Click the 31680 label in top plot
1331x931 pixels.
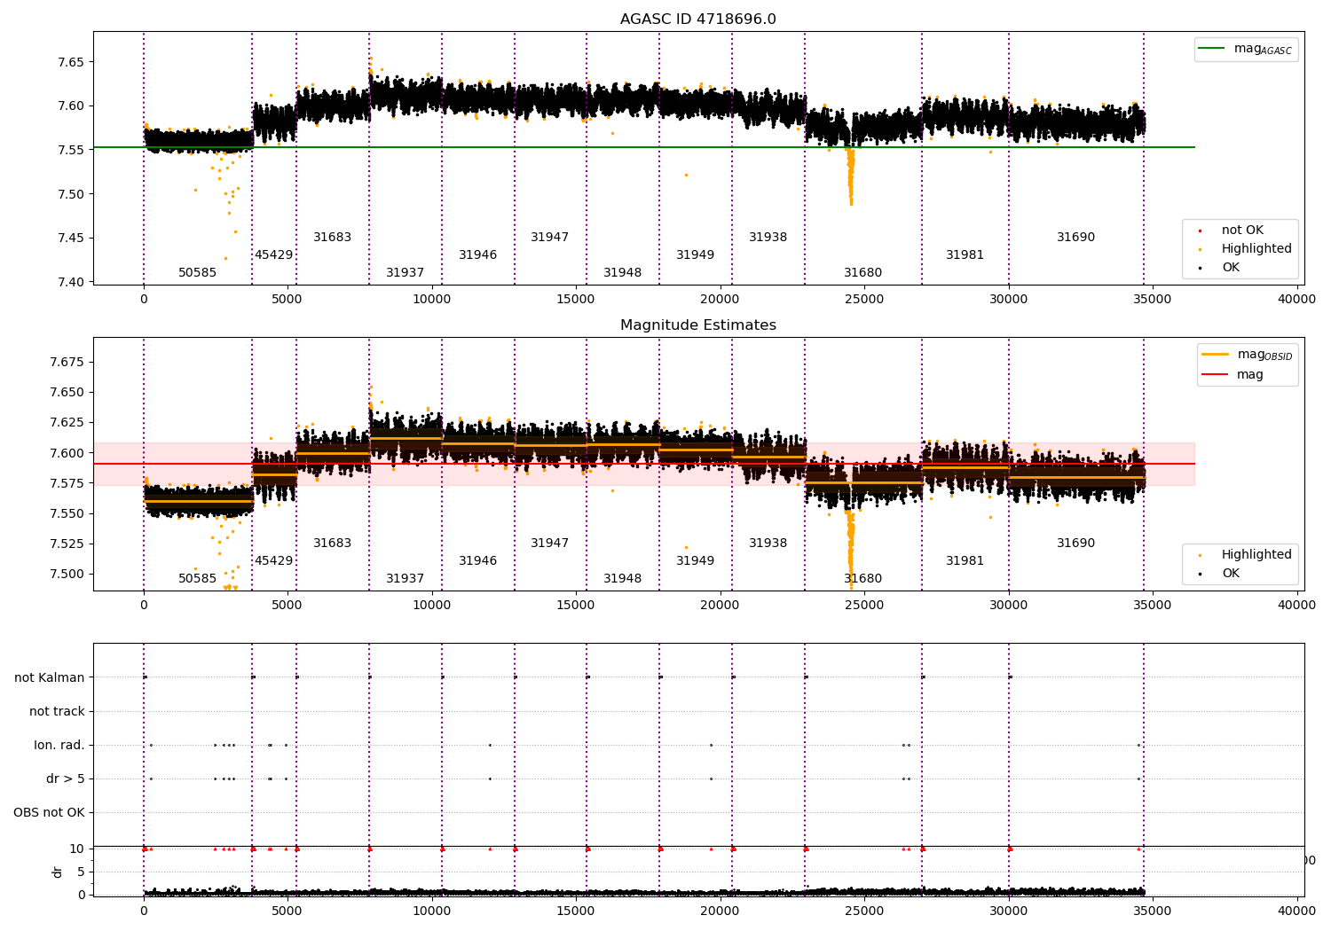[862, 272]
